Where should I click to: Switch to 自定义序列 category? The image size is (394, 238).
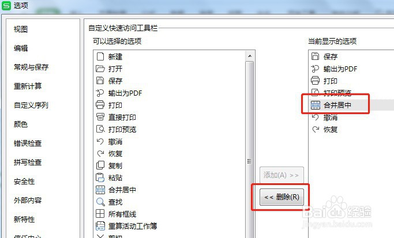pos(31,105)
